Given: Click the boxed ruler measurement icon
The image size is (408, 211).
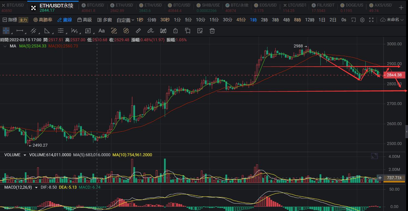Looking at the screenshot, I should tap(114, 31).
